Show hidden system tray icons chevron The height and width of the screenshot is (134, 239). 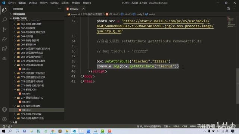[x=205, y=131]
